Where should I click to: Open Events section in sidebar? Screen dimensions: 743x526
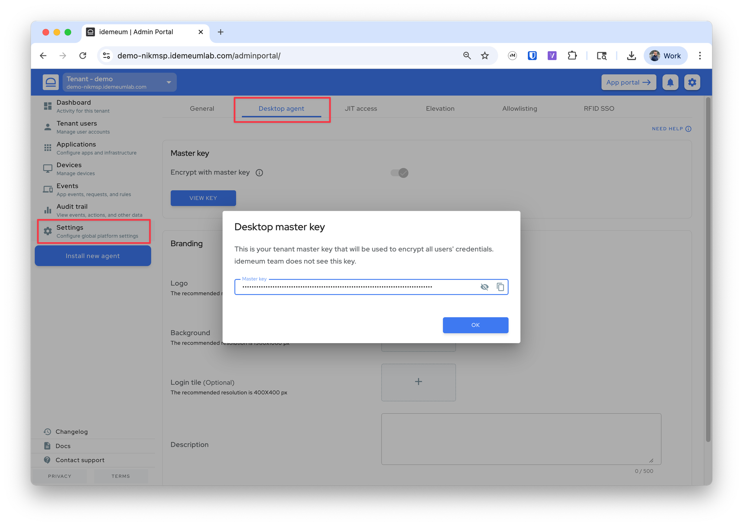point(93,190)
